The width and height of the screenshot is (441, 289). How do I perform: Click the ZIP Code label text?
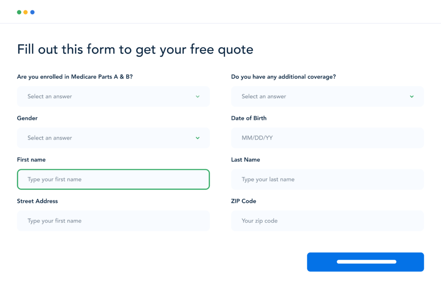[x=244, y=201]
